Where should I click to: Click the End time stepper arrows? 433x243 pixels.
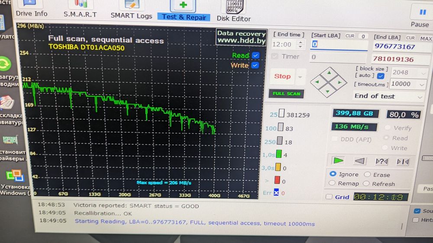coord(301,44)
